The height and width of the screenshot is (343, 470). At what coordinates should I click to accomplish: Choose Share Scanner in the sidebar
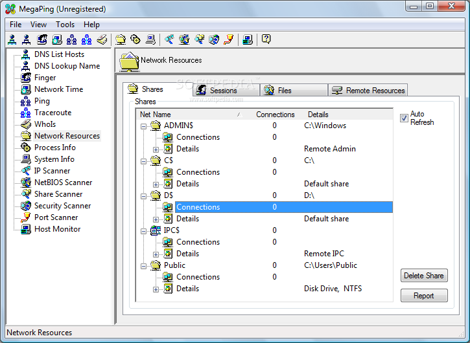(58, 194)
